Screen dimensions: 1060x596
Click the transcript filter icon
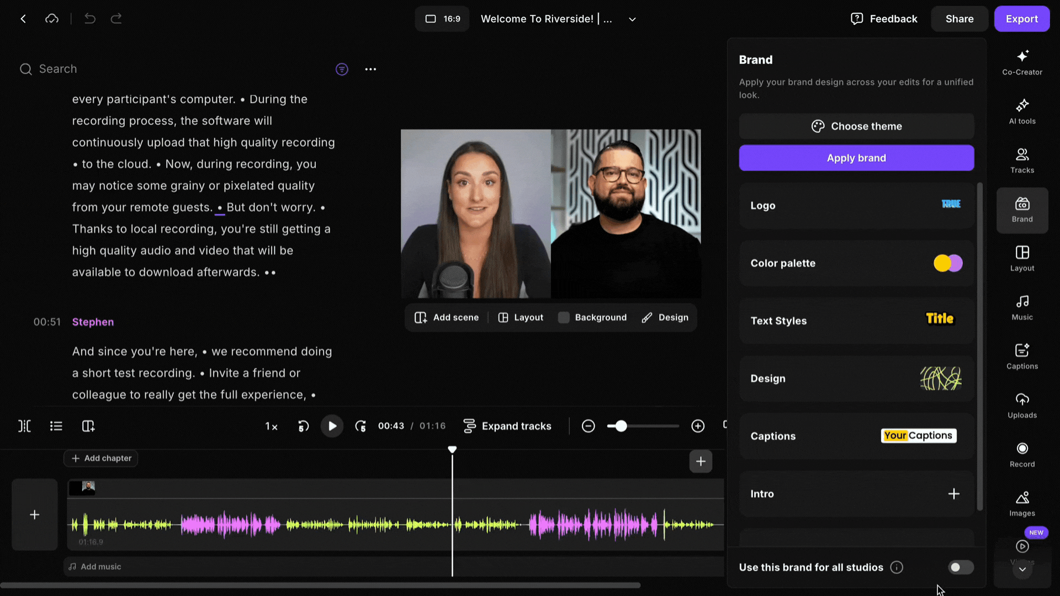click(342, 69)
